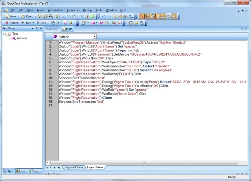Restore the inner document window with the restore icon

click(x=243, y=11)
